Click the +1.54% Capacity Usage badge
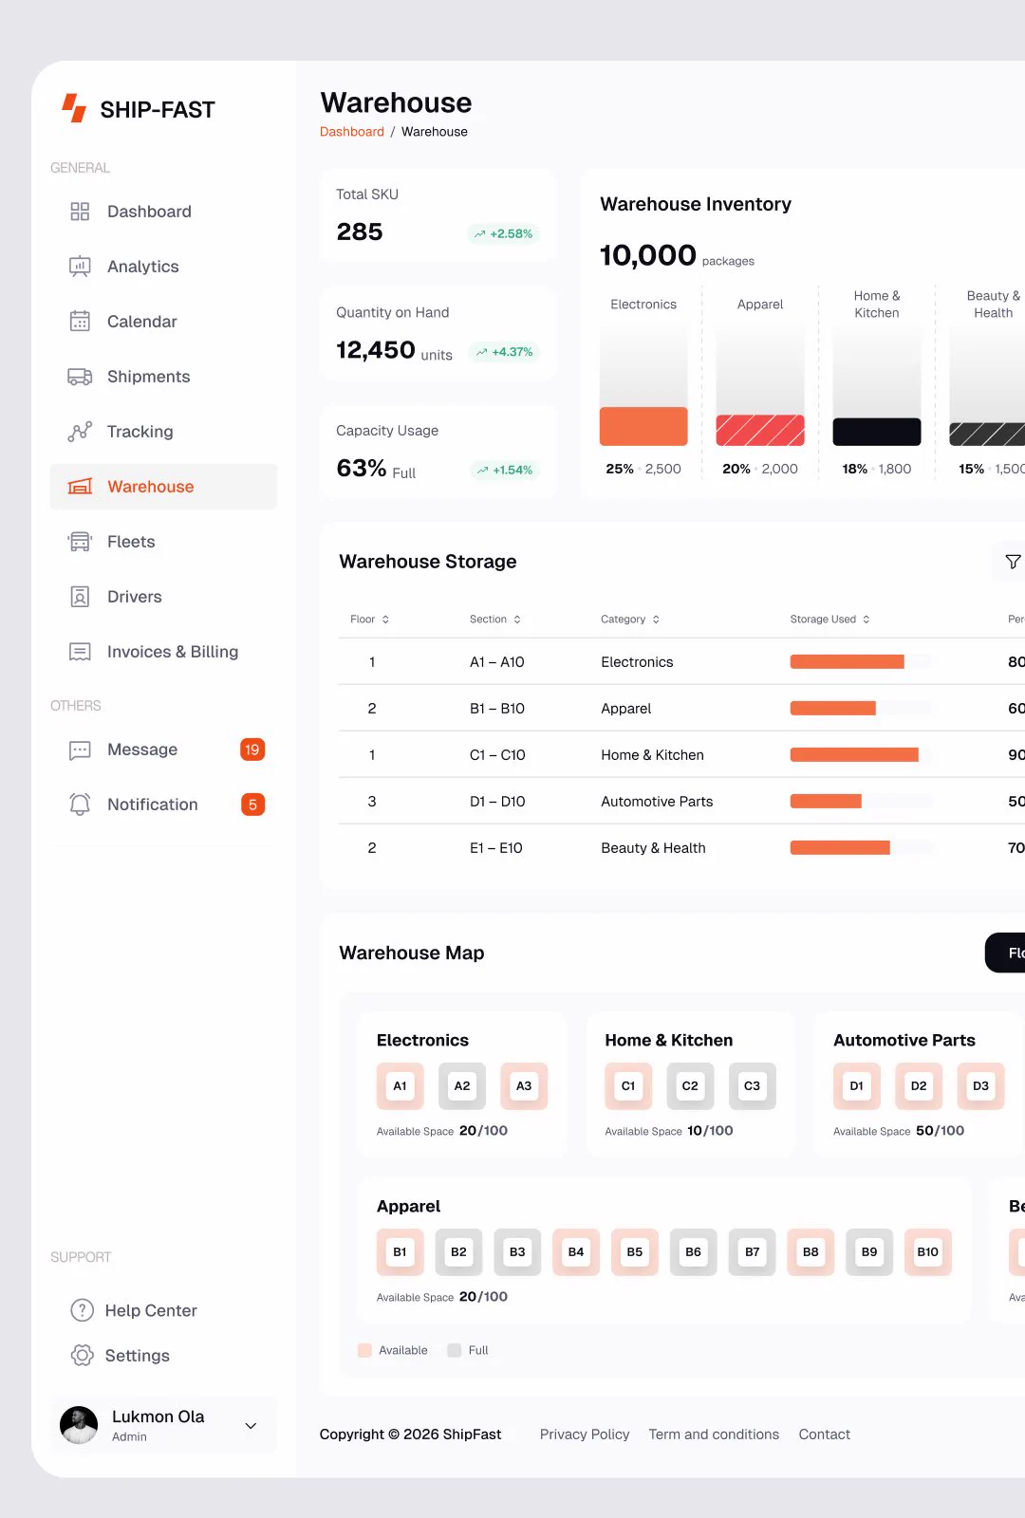1025x1518 pixels. [x=504, y=470]
